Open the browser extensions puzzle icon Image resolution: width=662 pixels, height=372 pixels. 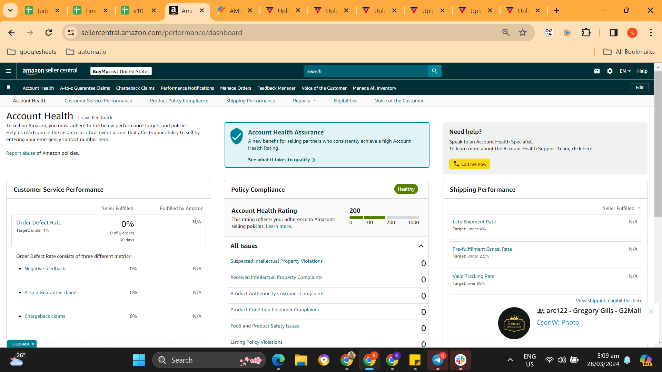tap(586, 33)
